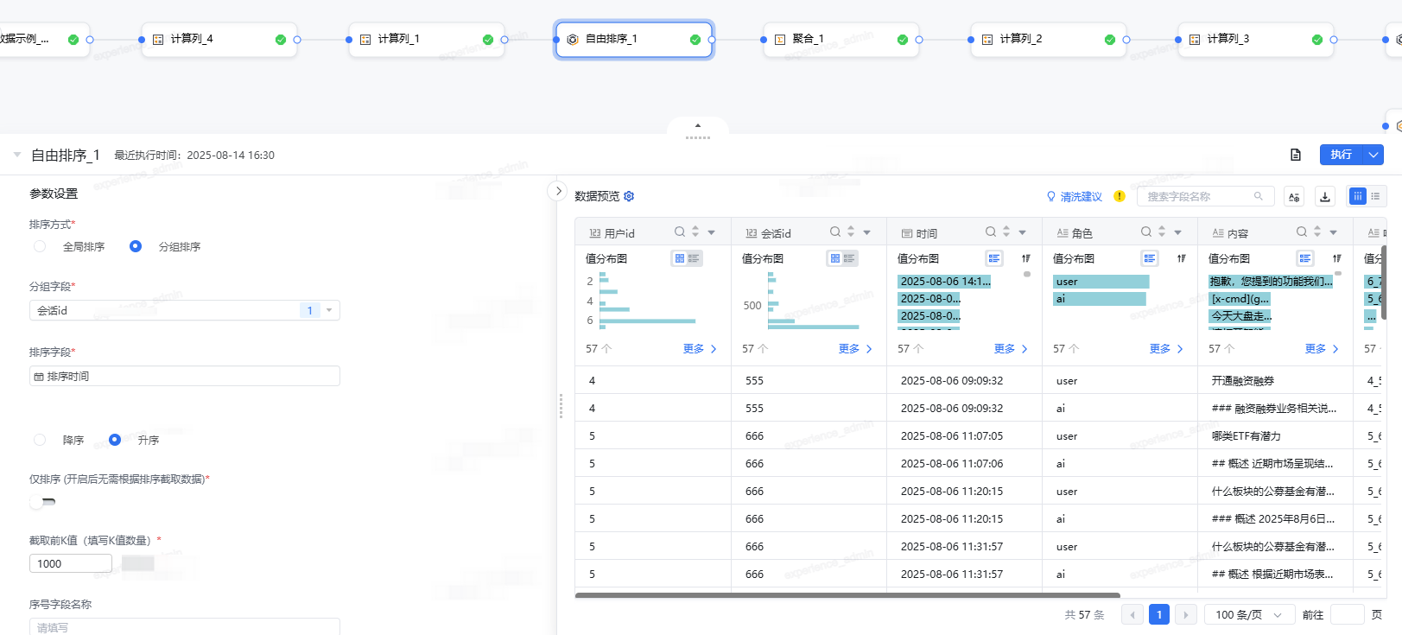
Task: Click the 执行 button
Action: [x=1341, y=155]
